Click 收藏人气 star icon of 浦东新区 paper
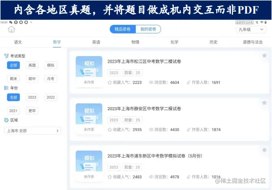The height and width of the screenshot is (190, 272). (109, 177)
